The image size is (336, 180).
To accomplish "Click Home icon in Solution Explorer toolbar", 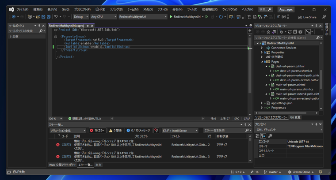I will (268, 32).
